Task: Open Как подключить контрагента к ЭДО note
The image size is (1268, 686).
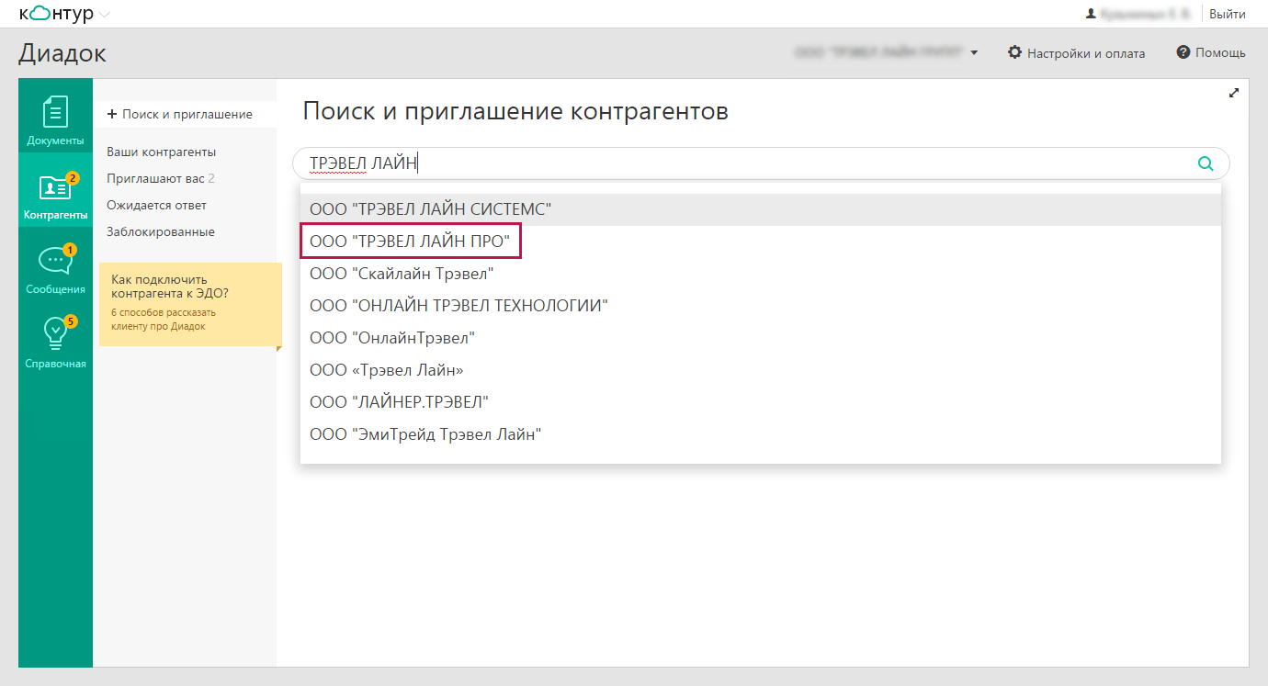Action: 170,286
